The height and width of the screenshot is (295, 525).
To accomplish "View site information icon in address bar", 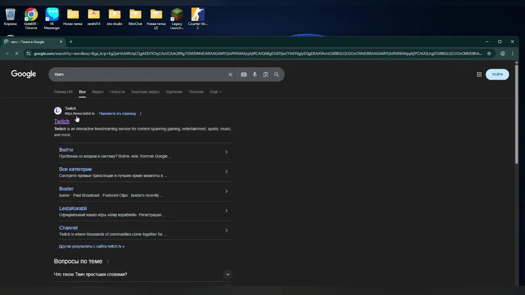I will (28, 53).
